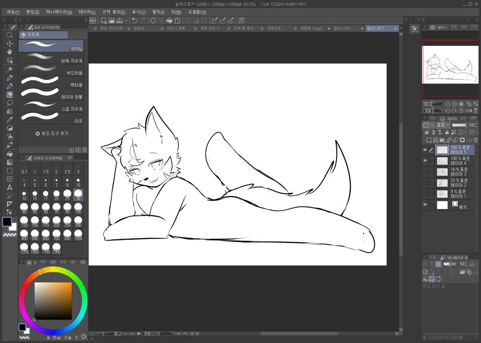Screen dimensions: 481x343
Task: Click the Undo arrow in command bar
Action: pyautogui.click(x=135, y=20)
